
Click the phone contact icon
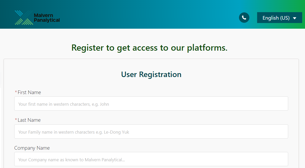point(244,18)
